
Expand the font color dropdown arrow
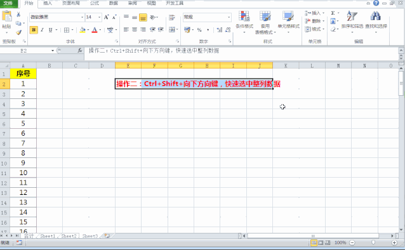coord(100,30)
